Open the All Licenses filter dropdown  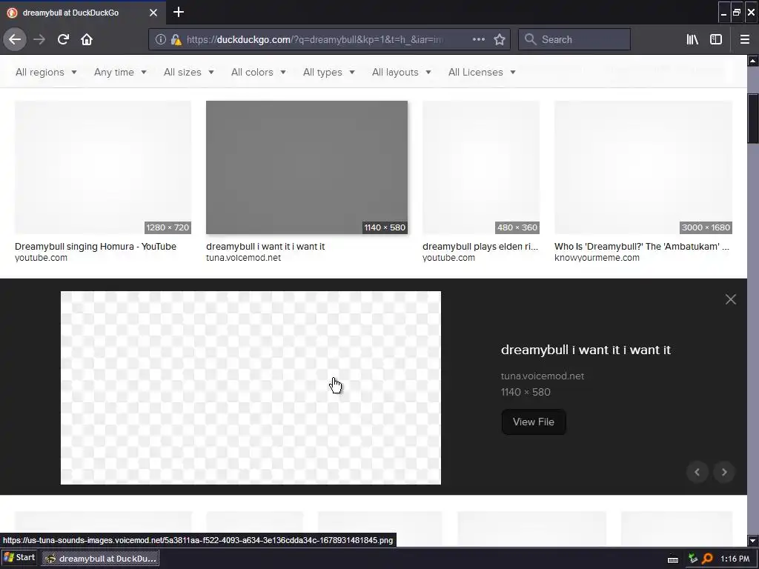(x=482, y=72)
